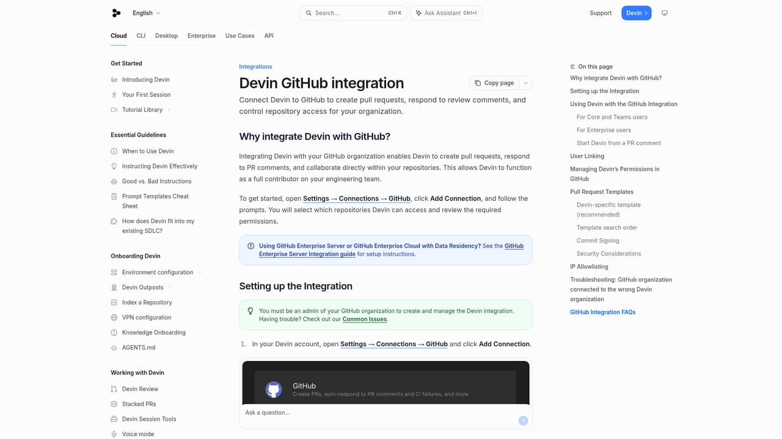Click the Prompt Templates Cheat Sheet icon
782x439 pixels.
coord(114,196)
